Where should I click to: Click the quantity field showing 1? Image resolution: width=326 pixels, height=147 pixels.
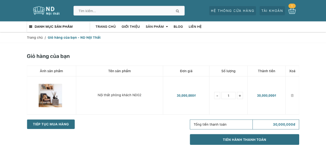click(x=229, y=95)
